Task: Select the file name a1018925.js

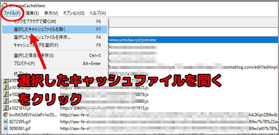Action: (20, 88)
